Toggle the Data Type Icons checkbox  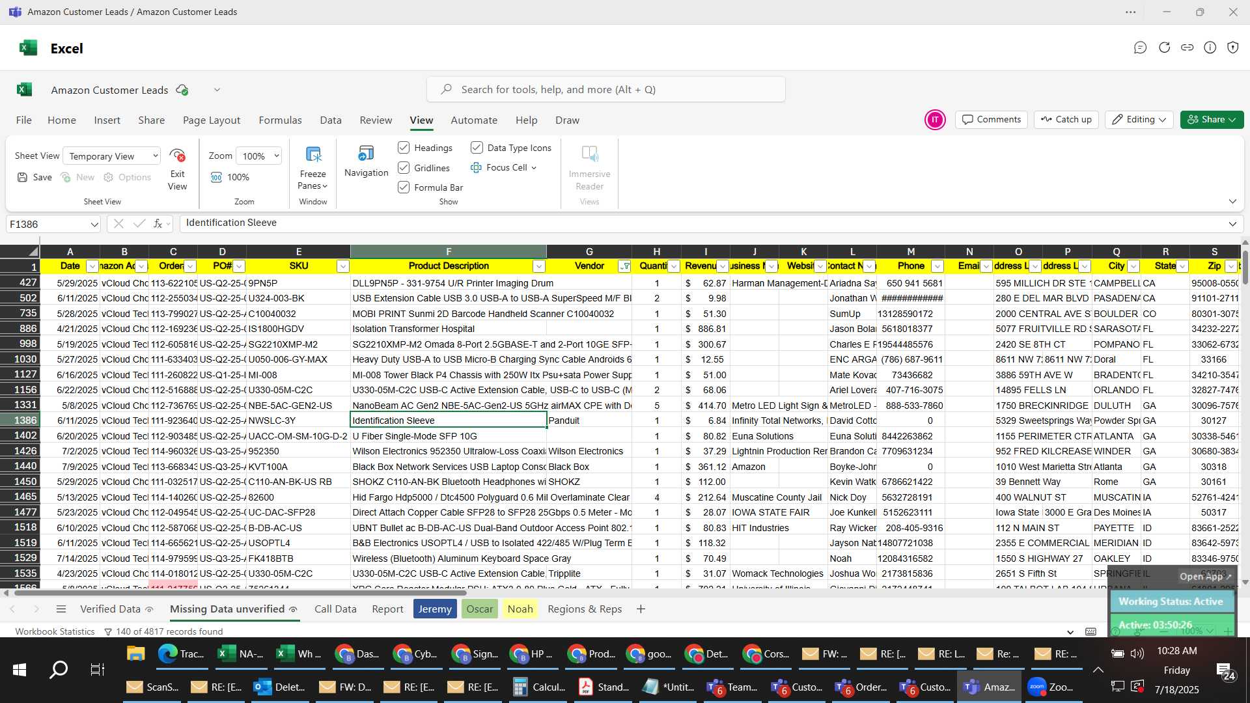point(477,148)
